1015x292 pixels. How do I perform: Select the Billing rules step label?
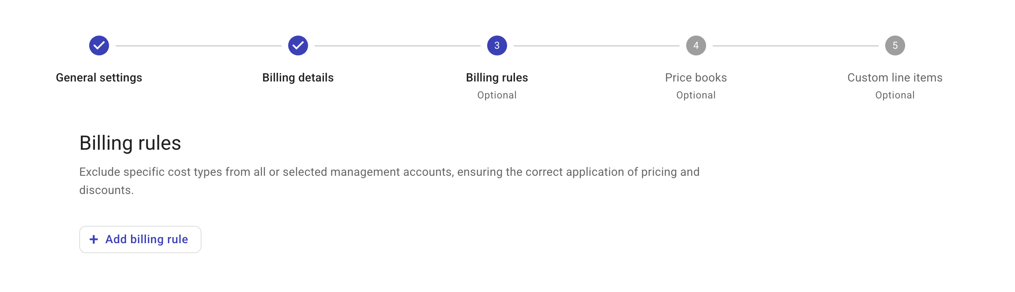click(497, 77)
